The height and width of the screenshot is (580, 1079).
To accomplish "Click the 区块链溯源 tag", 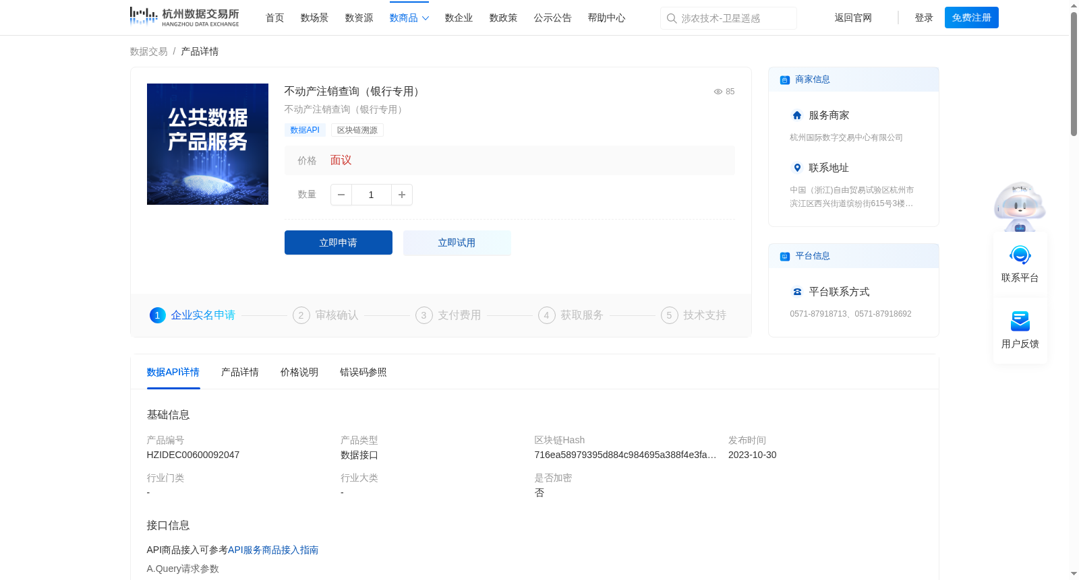I will pos(357,130).
